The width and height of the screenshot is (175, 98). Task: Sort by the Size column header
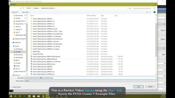pos(116,16)
